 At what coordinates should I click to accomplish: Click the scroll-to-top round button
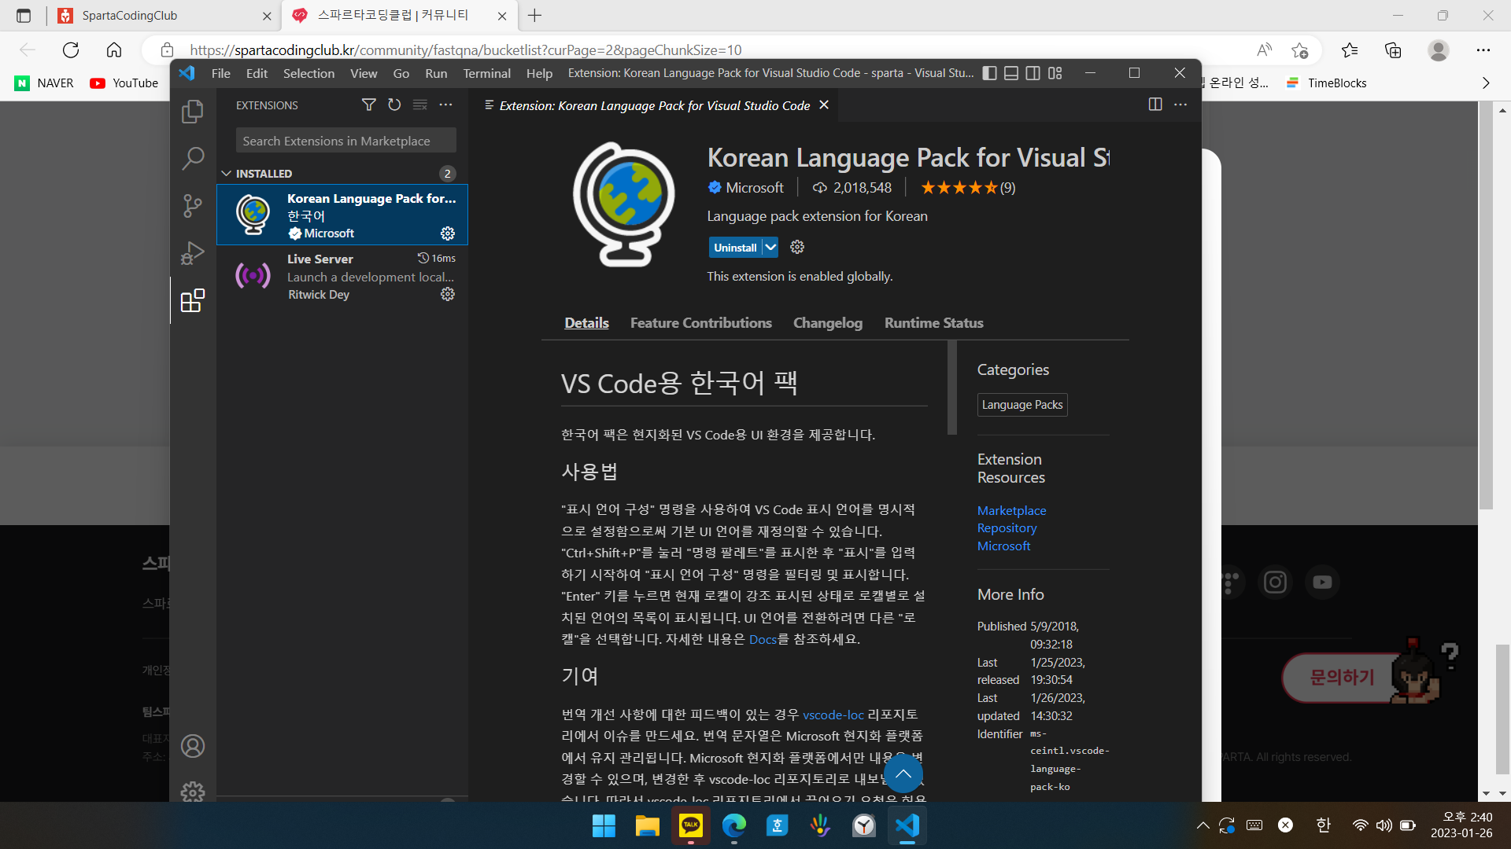pyautogui.click(x=903, y=774)
